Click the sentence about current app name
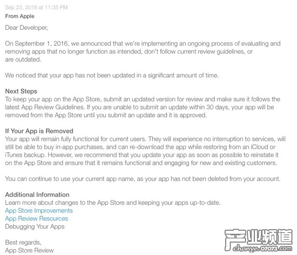 (143, 179)
